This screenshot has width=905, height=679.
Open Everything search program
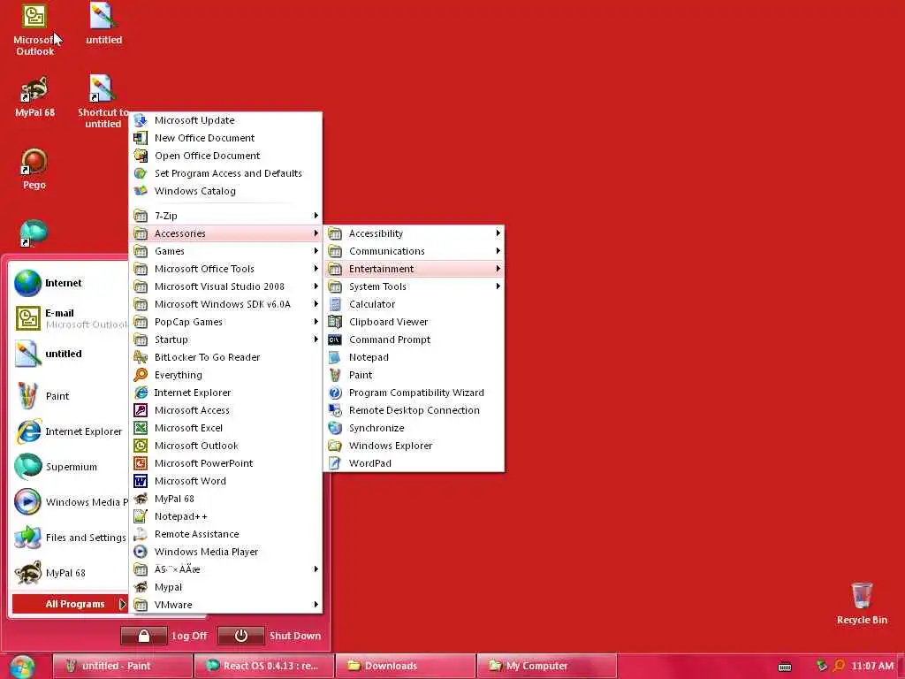[x=225, y=375]
